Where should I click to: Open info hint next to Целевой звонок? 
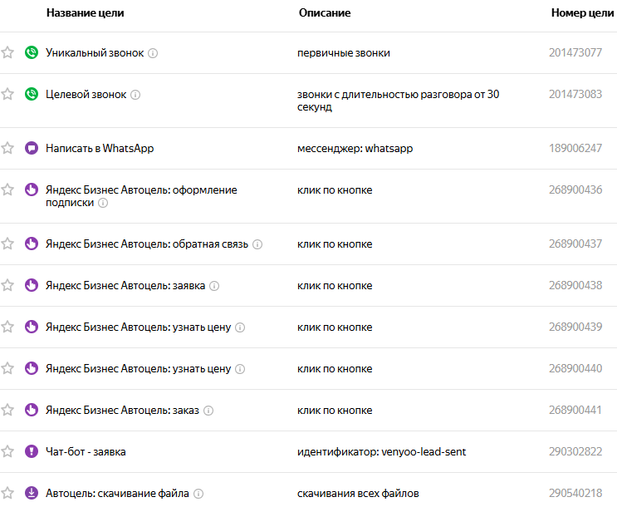[x=135, y=95]
